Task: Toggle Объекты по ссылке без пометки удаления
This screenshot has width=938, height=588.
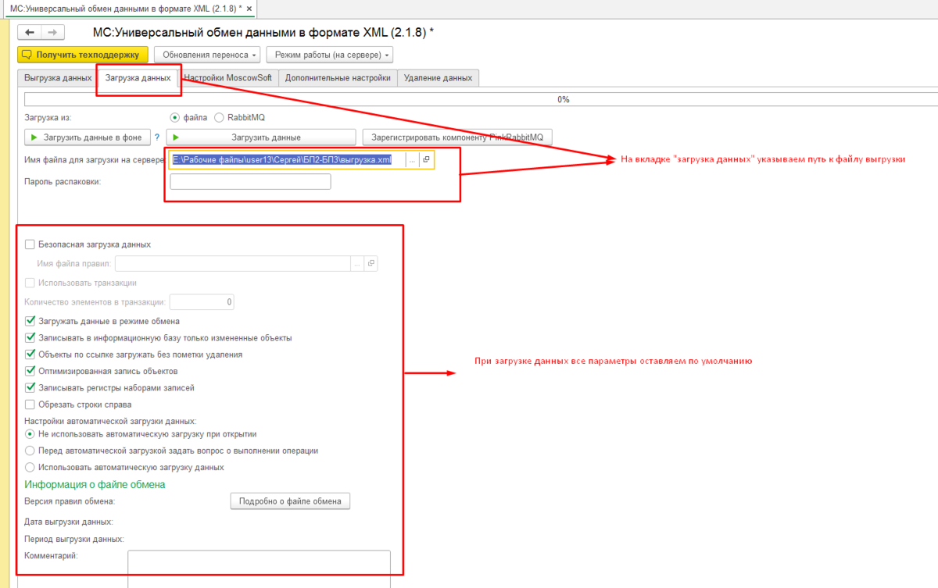Action: (x=30, y=355)
